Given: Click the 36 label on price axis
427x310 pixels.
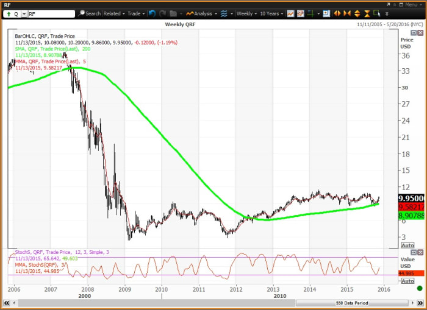Looking at the screenshot, I should point(406,56).
